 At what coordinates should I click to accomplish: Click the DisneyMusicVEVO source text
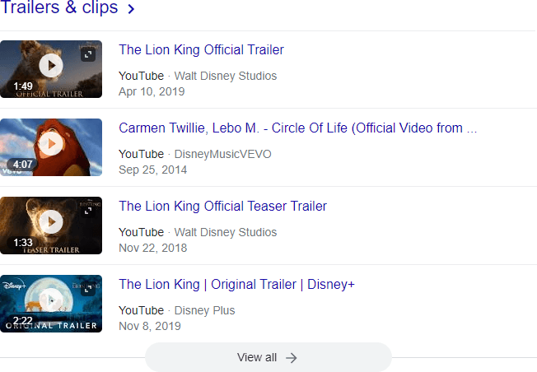(x=222, y=154)
